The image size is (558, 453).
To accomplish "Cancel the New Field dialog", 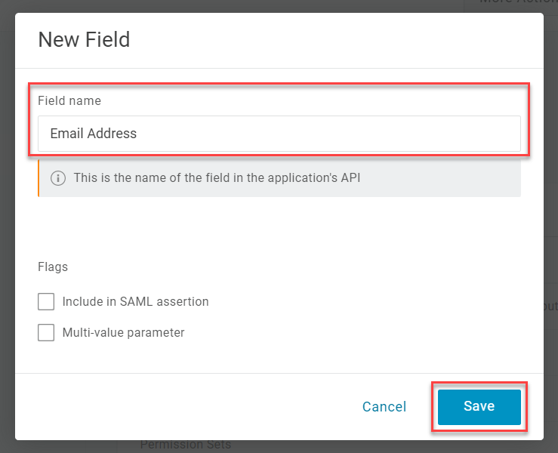I will [x=384, y=407].
